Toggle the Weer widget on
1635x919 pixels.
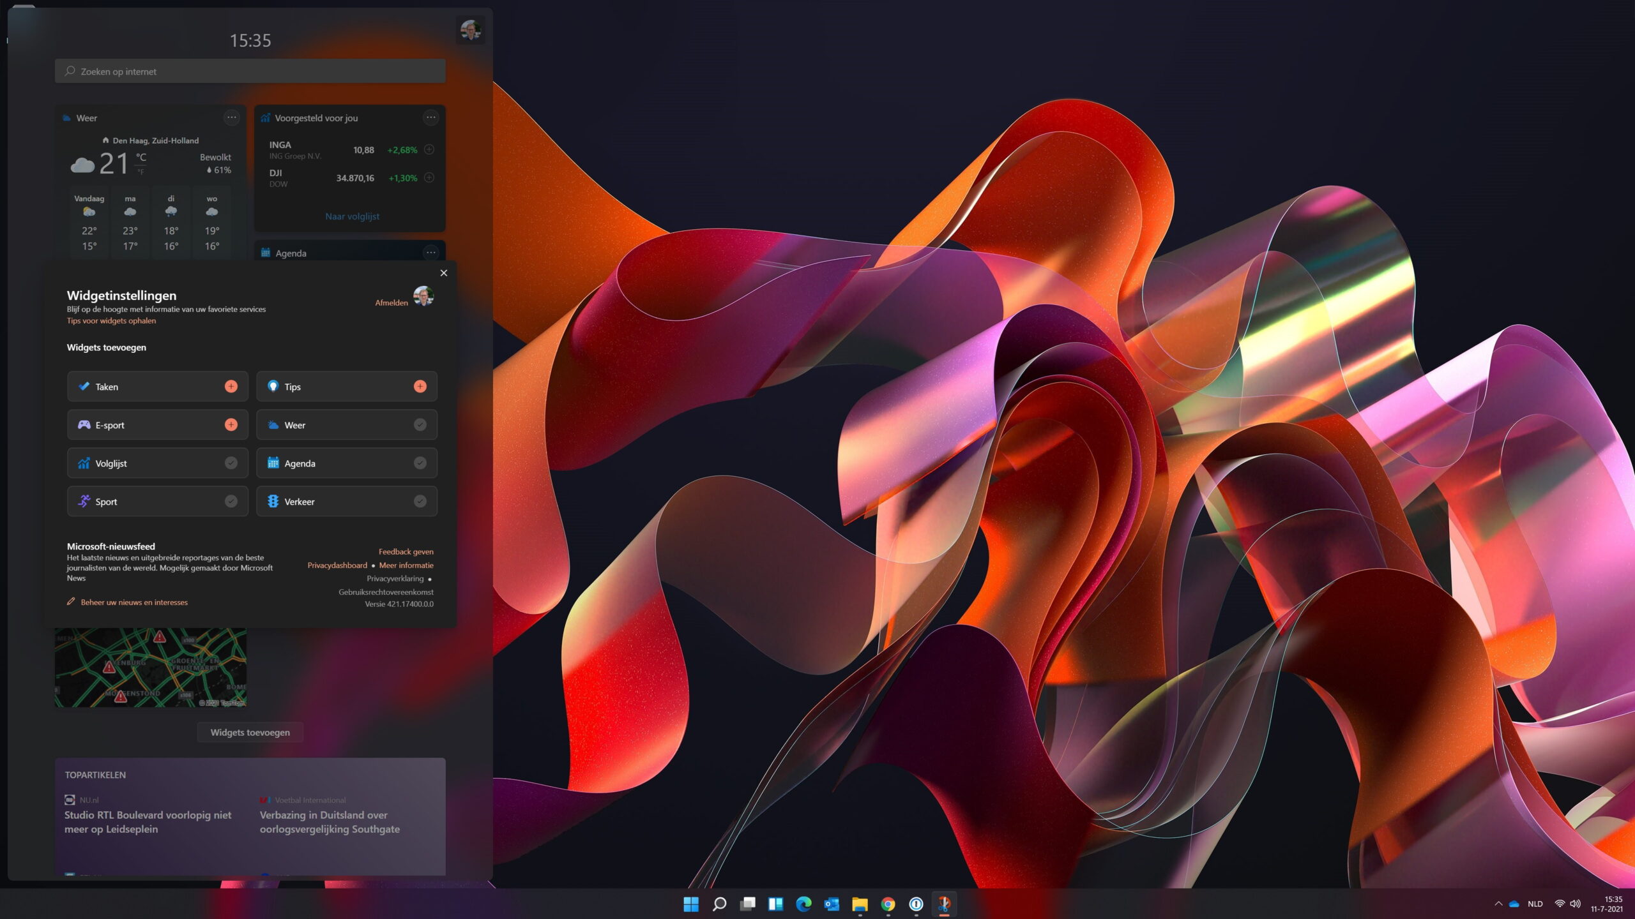coord(420,424)
